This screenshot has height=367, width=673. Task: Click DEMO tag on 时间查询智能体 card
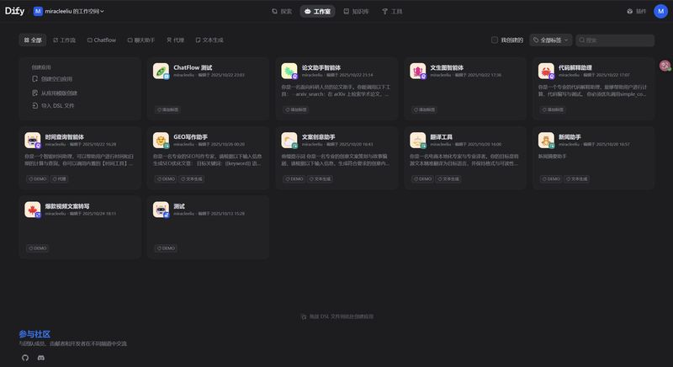pos(38,179)
